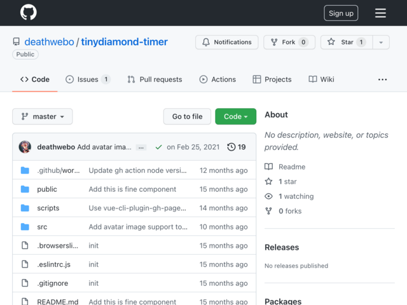This screenshot has height=305, width=407.
Task: Switch to the Issues tab
Action: point(88,79)
